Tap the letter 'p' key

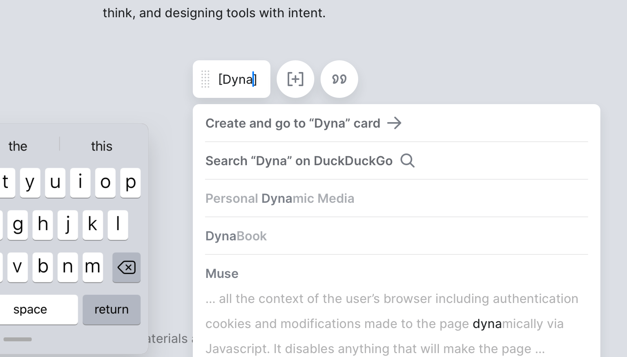point(130,183)
